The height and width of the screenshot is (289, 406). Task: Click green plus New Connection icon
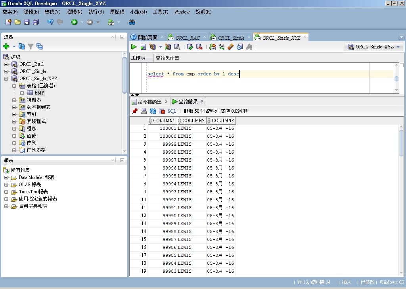click(x=6, y=46)
